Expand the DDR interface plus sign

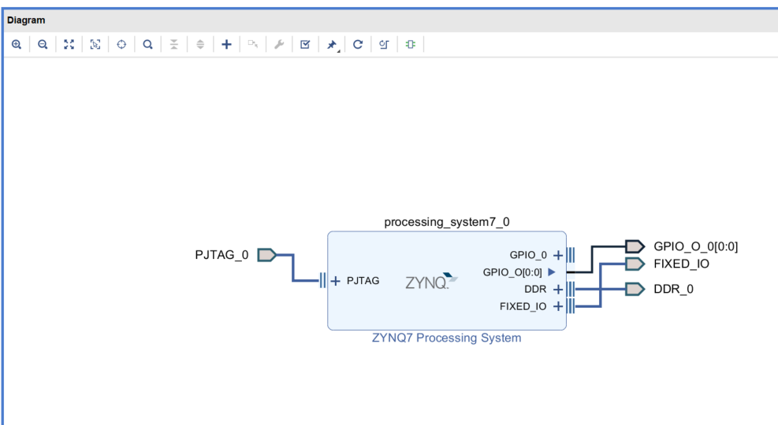[558, 289]
